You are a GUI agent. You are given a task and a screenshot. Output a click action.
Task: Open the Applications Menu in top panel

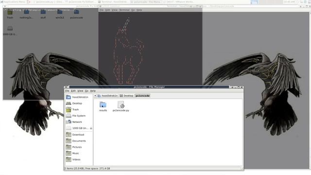(x=13, y=2)
